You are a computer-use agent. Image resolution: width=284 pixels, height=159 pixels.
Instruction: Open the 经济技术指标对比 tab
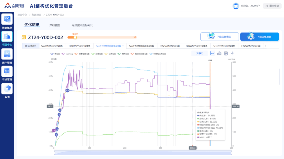82,25
